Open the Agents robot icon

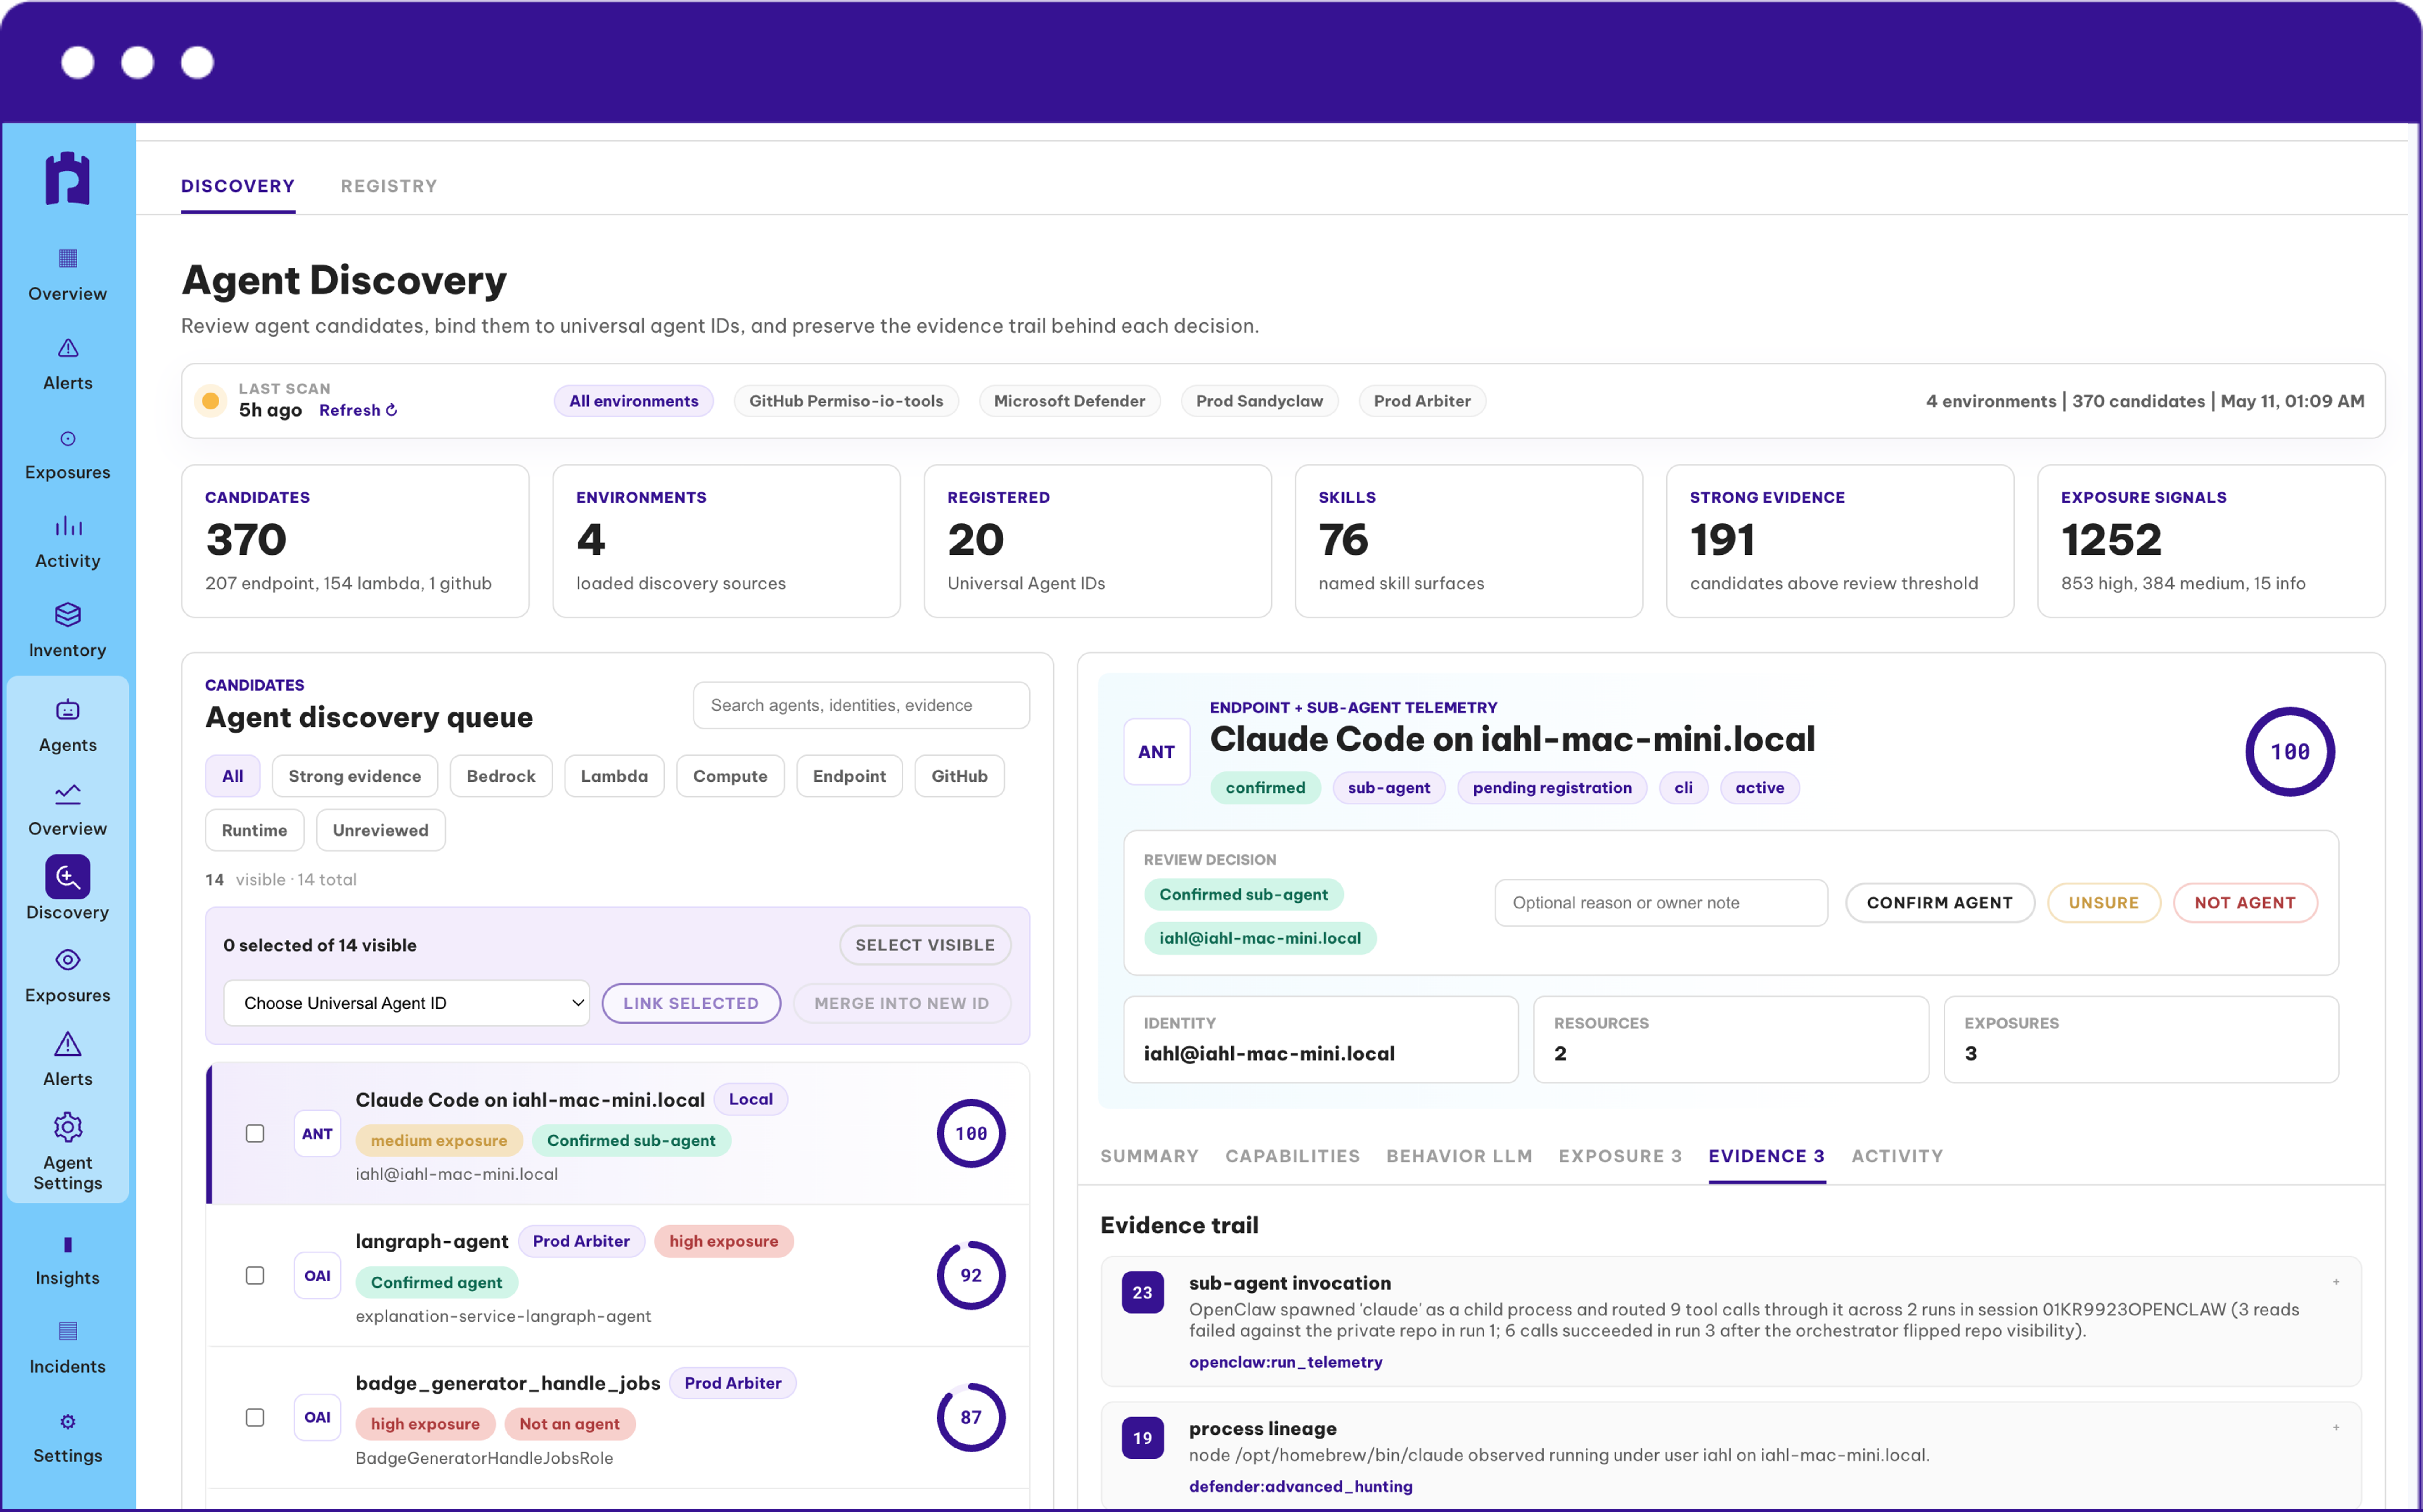point(68,710)
